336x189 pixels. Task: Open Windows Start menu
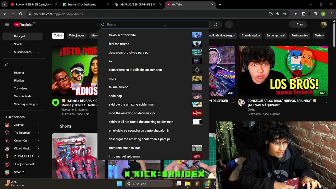pyautogui.click(x=119, y=184)
